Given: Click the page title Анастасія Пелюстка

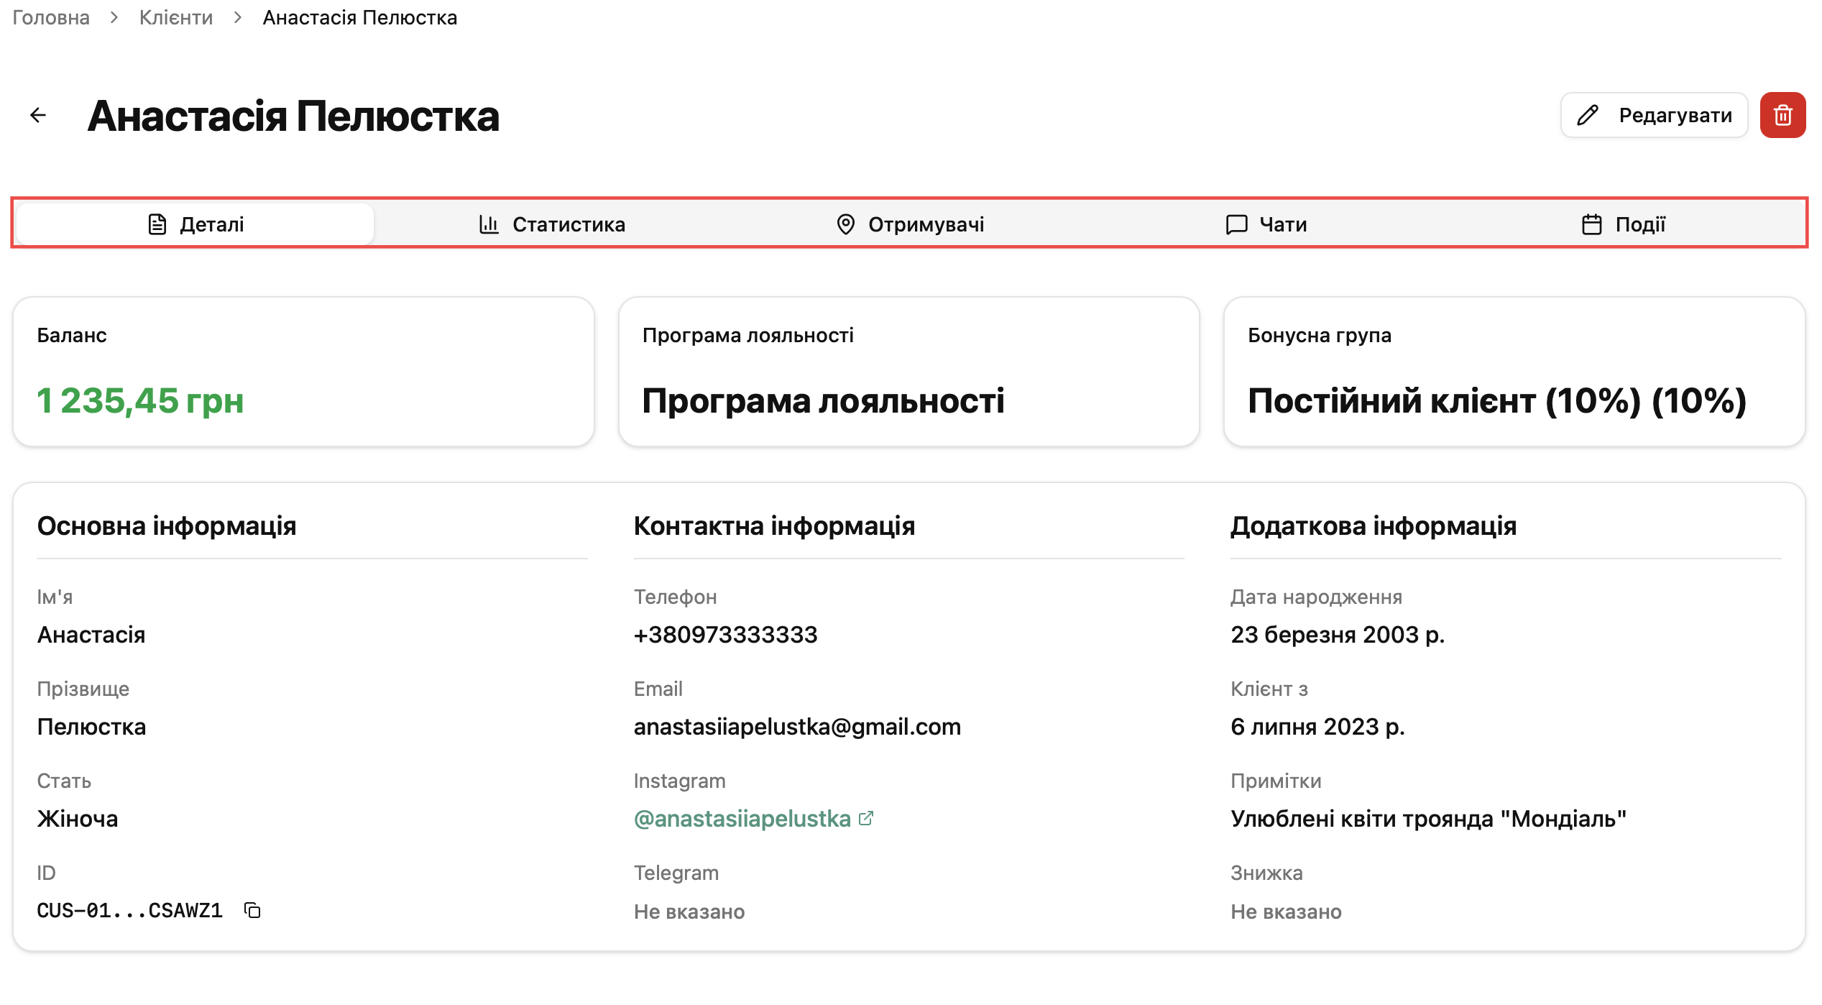Looking at the screenshot, I should pos(293,115).
